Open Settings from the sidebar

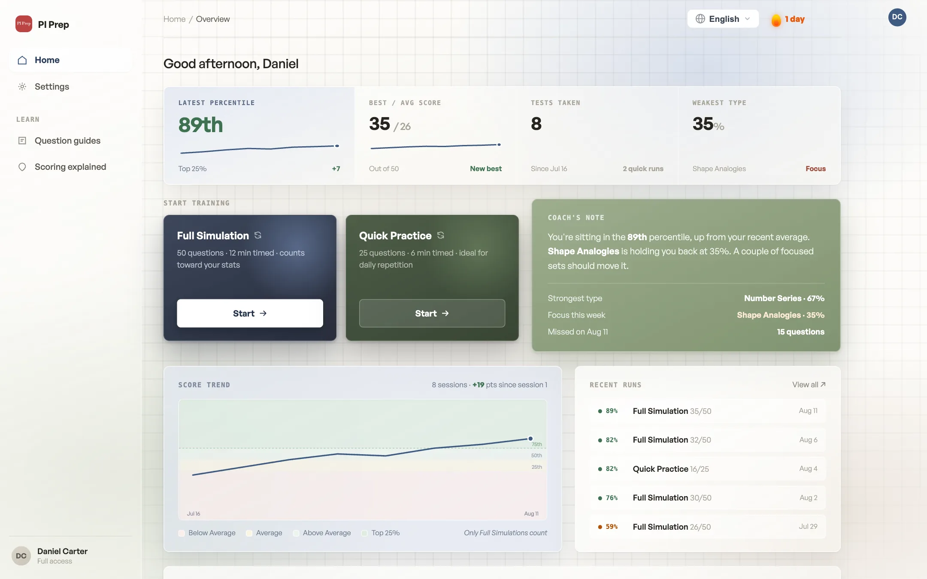[x=71, y=87]
